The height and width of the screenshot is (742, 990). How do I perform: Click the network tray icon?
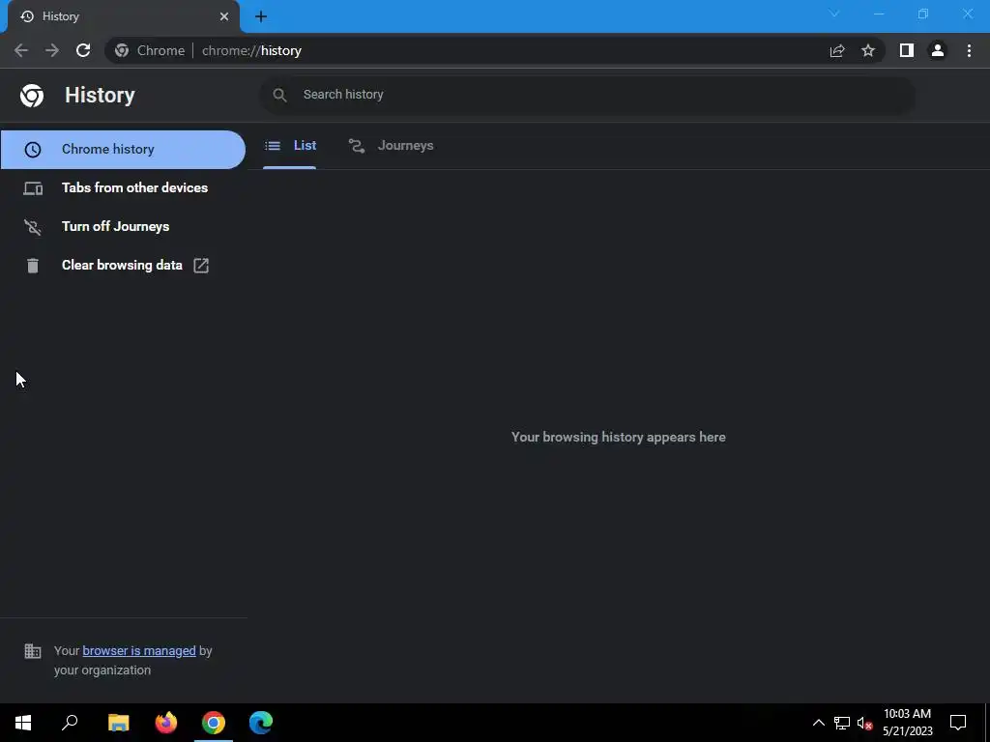click(842, 723)
